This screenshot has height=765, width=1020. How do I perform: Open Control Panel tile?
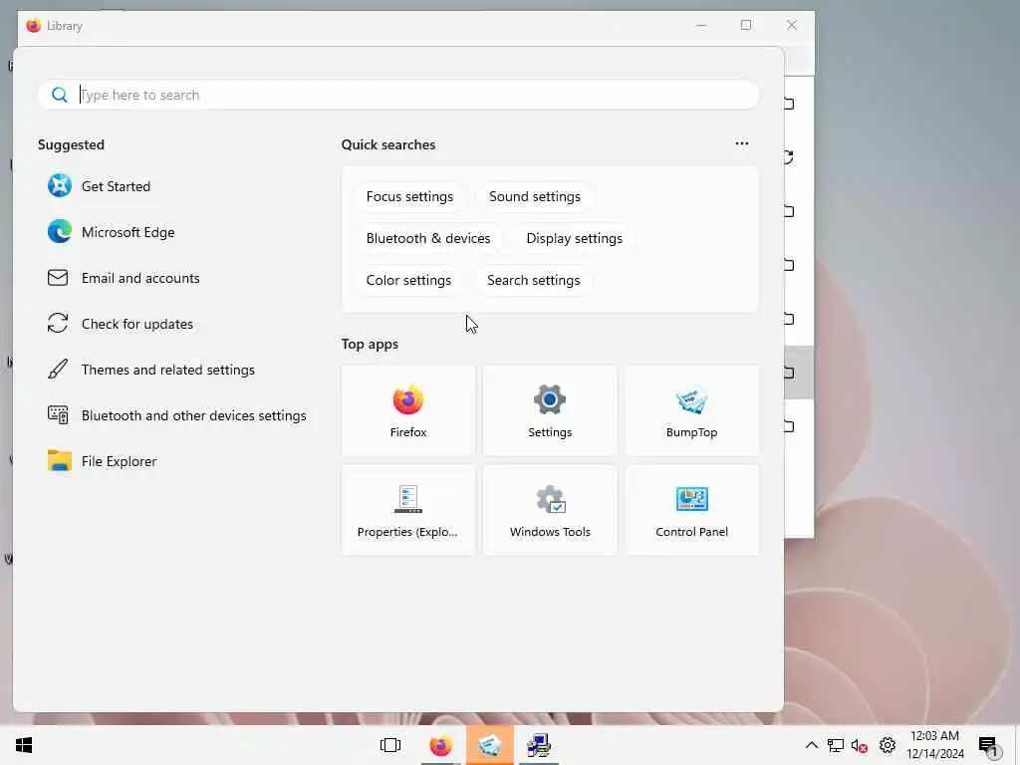pyautogui.click(x=691, y=510)
